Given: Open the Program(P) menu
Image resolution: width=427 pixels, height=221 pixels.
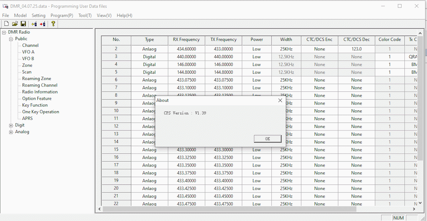Looking at the screenshot, I should point(62,16).
